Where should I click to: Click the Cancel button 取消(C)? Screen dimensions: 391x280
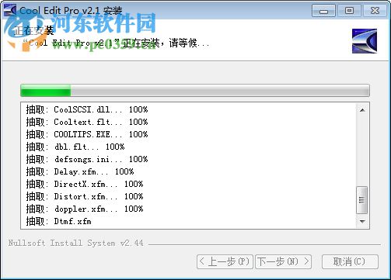tap(350, 261)
